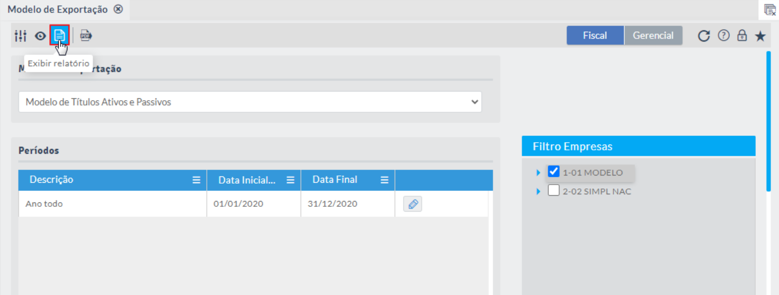The width and height of the screenshot is (779, 295).
Task: Sort by the Descrição column header
Action: (x=51, y=179)
